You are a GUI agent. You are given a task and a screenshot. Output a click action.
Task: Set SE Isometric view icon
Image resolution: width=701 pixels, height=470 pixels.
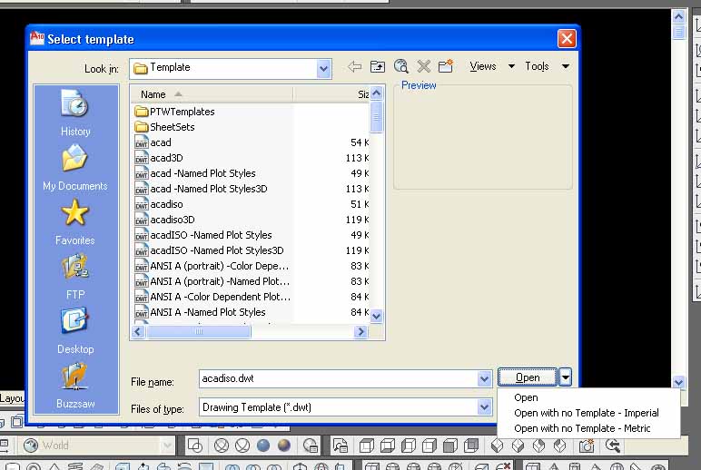(518, 446)
